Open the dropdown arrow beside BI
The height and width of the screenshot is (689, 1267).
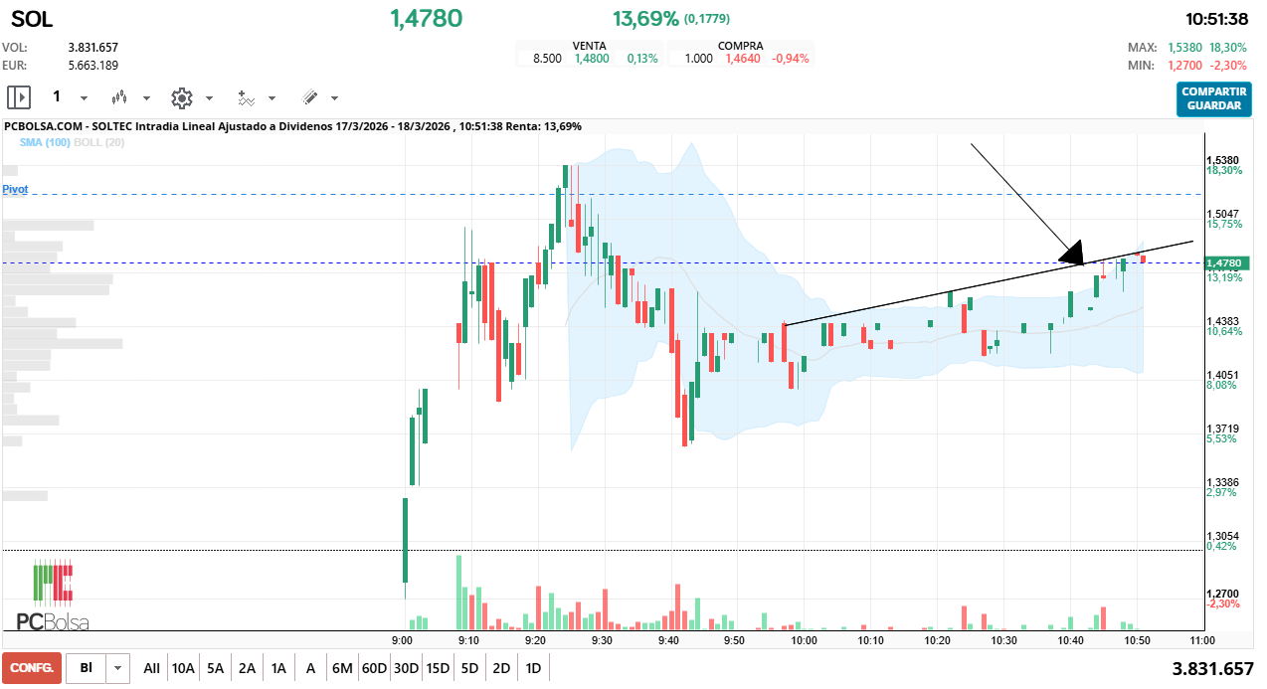click(118, 669)
